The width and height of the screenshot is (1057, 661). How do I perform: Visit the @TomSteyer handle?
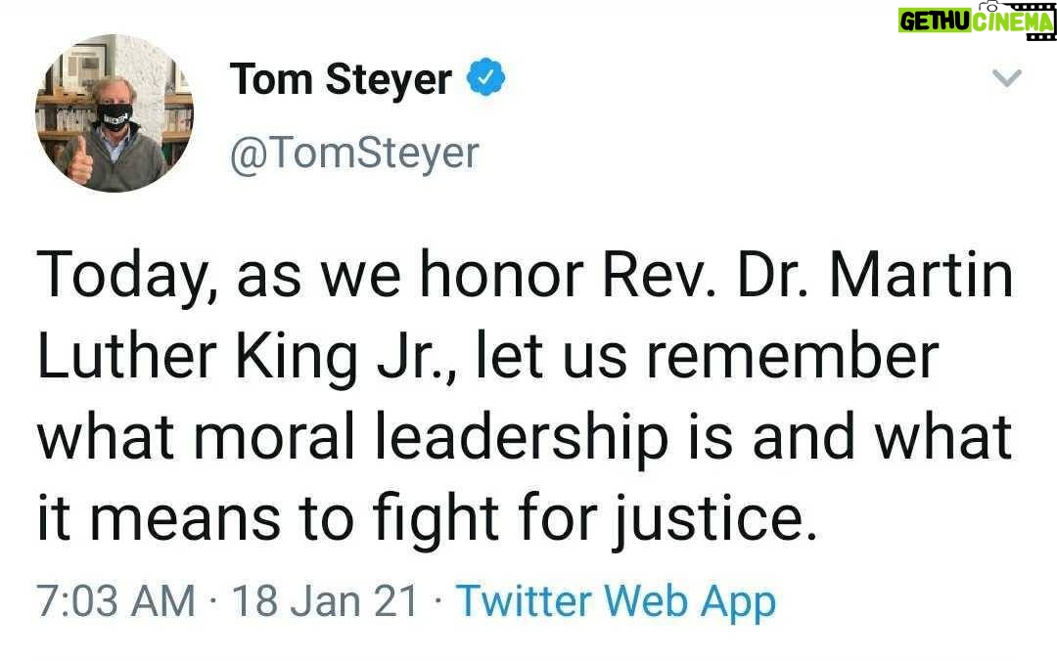tap(354, 153)
